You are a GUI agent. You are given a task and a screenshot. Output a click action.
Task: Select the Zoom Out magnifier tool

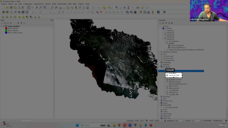pyautogui.click(x=41, y=7)
